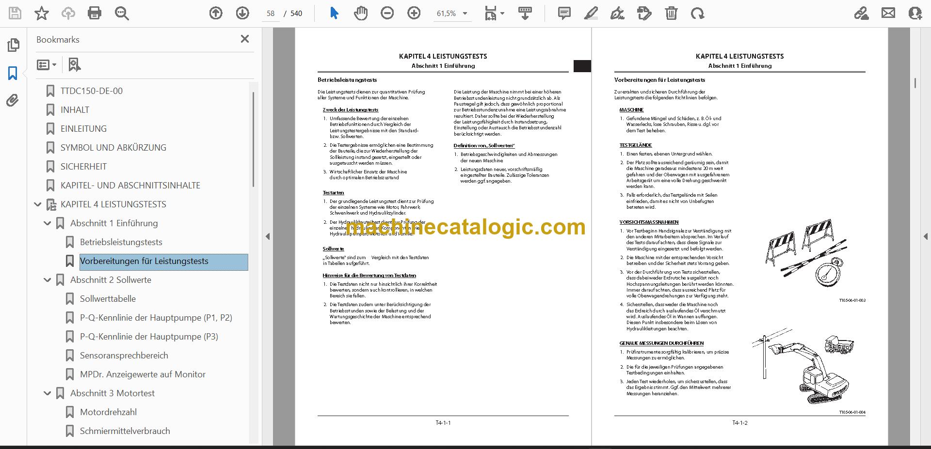931x449 pixels.
Task: Open the Attachments paperclip panel
Action: 13,100
